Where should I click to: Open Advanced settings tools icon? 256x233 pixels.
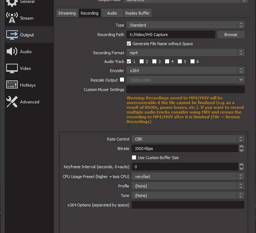pos(12,102)
